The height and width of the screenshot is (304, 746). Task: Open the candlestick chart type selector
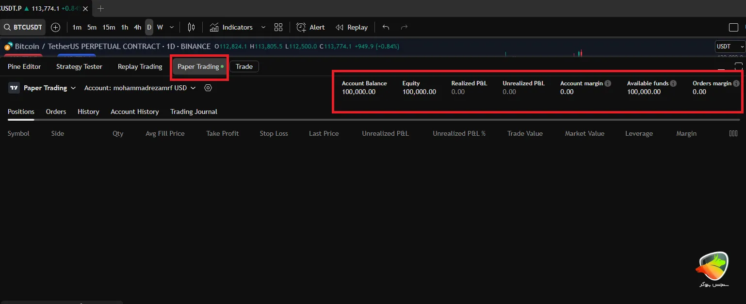pos(192,27)
